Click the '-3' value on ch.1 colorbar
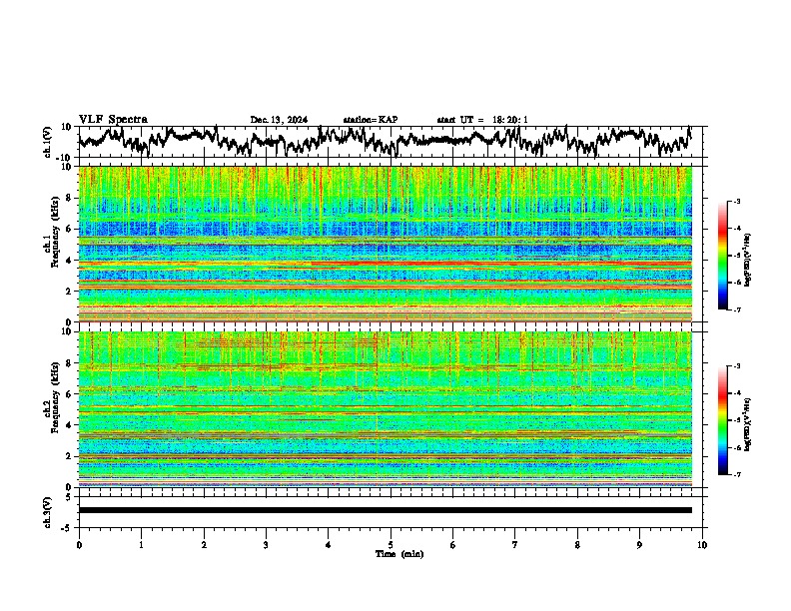Screen dimensions: 791x611 [737, 202]
